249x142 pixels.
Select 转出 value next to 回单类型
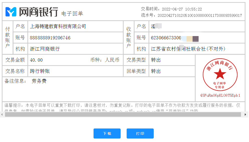tap(156, 71)
